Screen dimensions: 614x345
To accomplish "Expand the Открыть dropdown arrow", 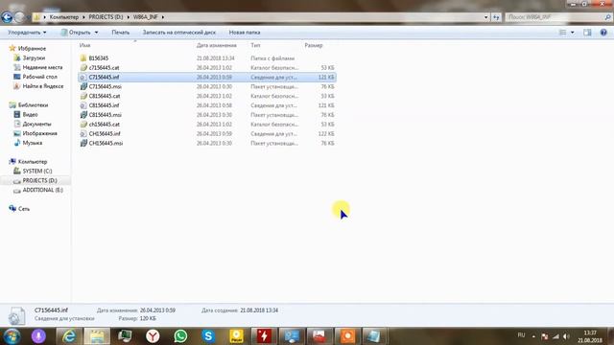I will (x=96, y=33).
